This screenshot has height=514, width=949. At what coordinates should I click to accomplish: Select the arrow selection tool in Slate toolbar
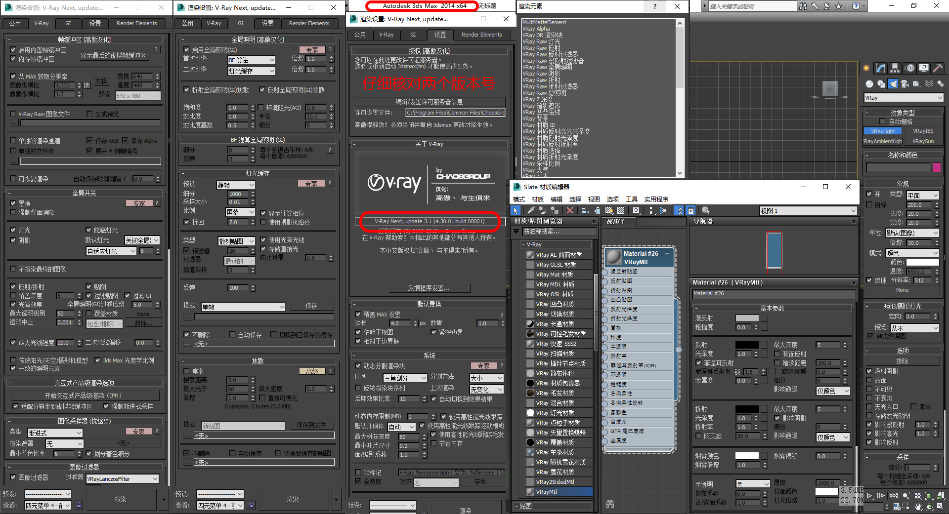pyautogui.click(x=516, y=210)
